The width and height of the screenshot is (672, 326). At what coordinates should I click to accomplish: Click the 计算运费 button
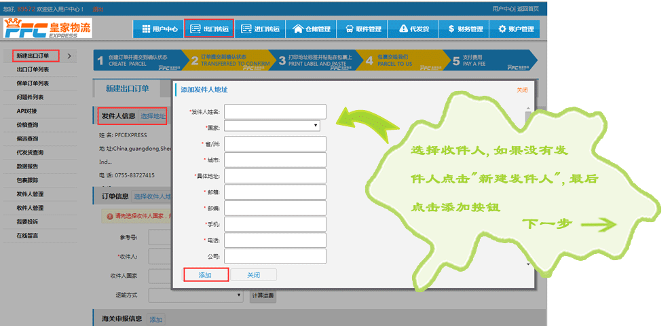pyautogui.click(x=263, y=295)
